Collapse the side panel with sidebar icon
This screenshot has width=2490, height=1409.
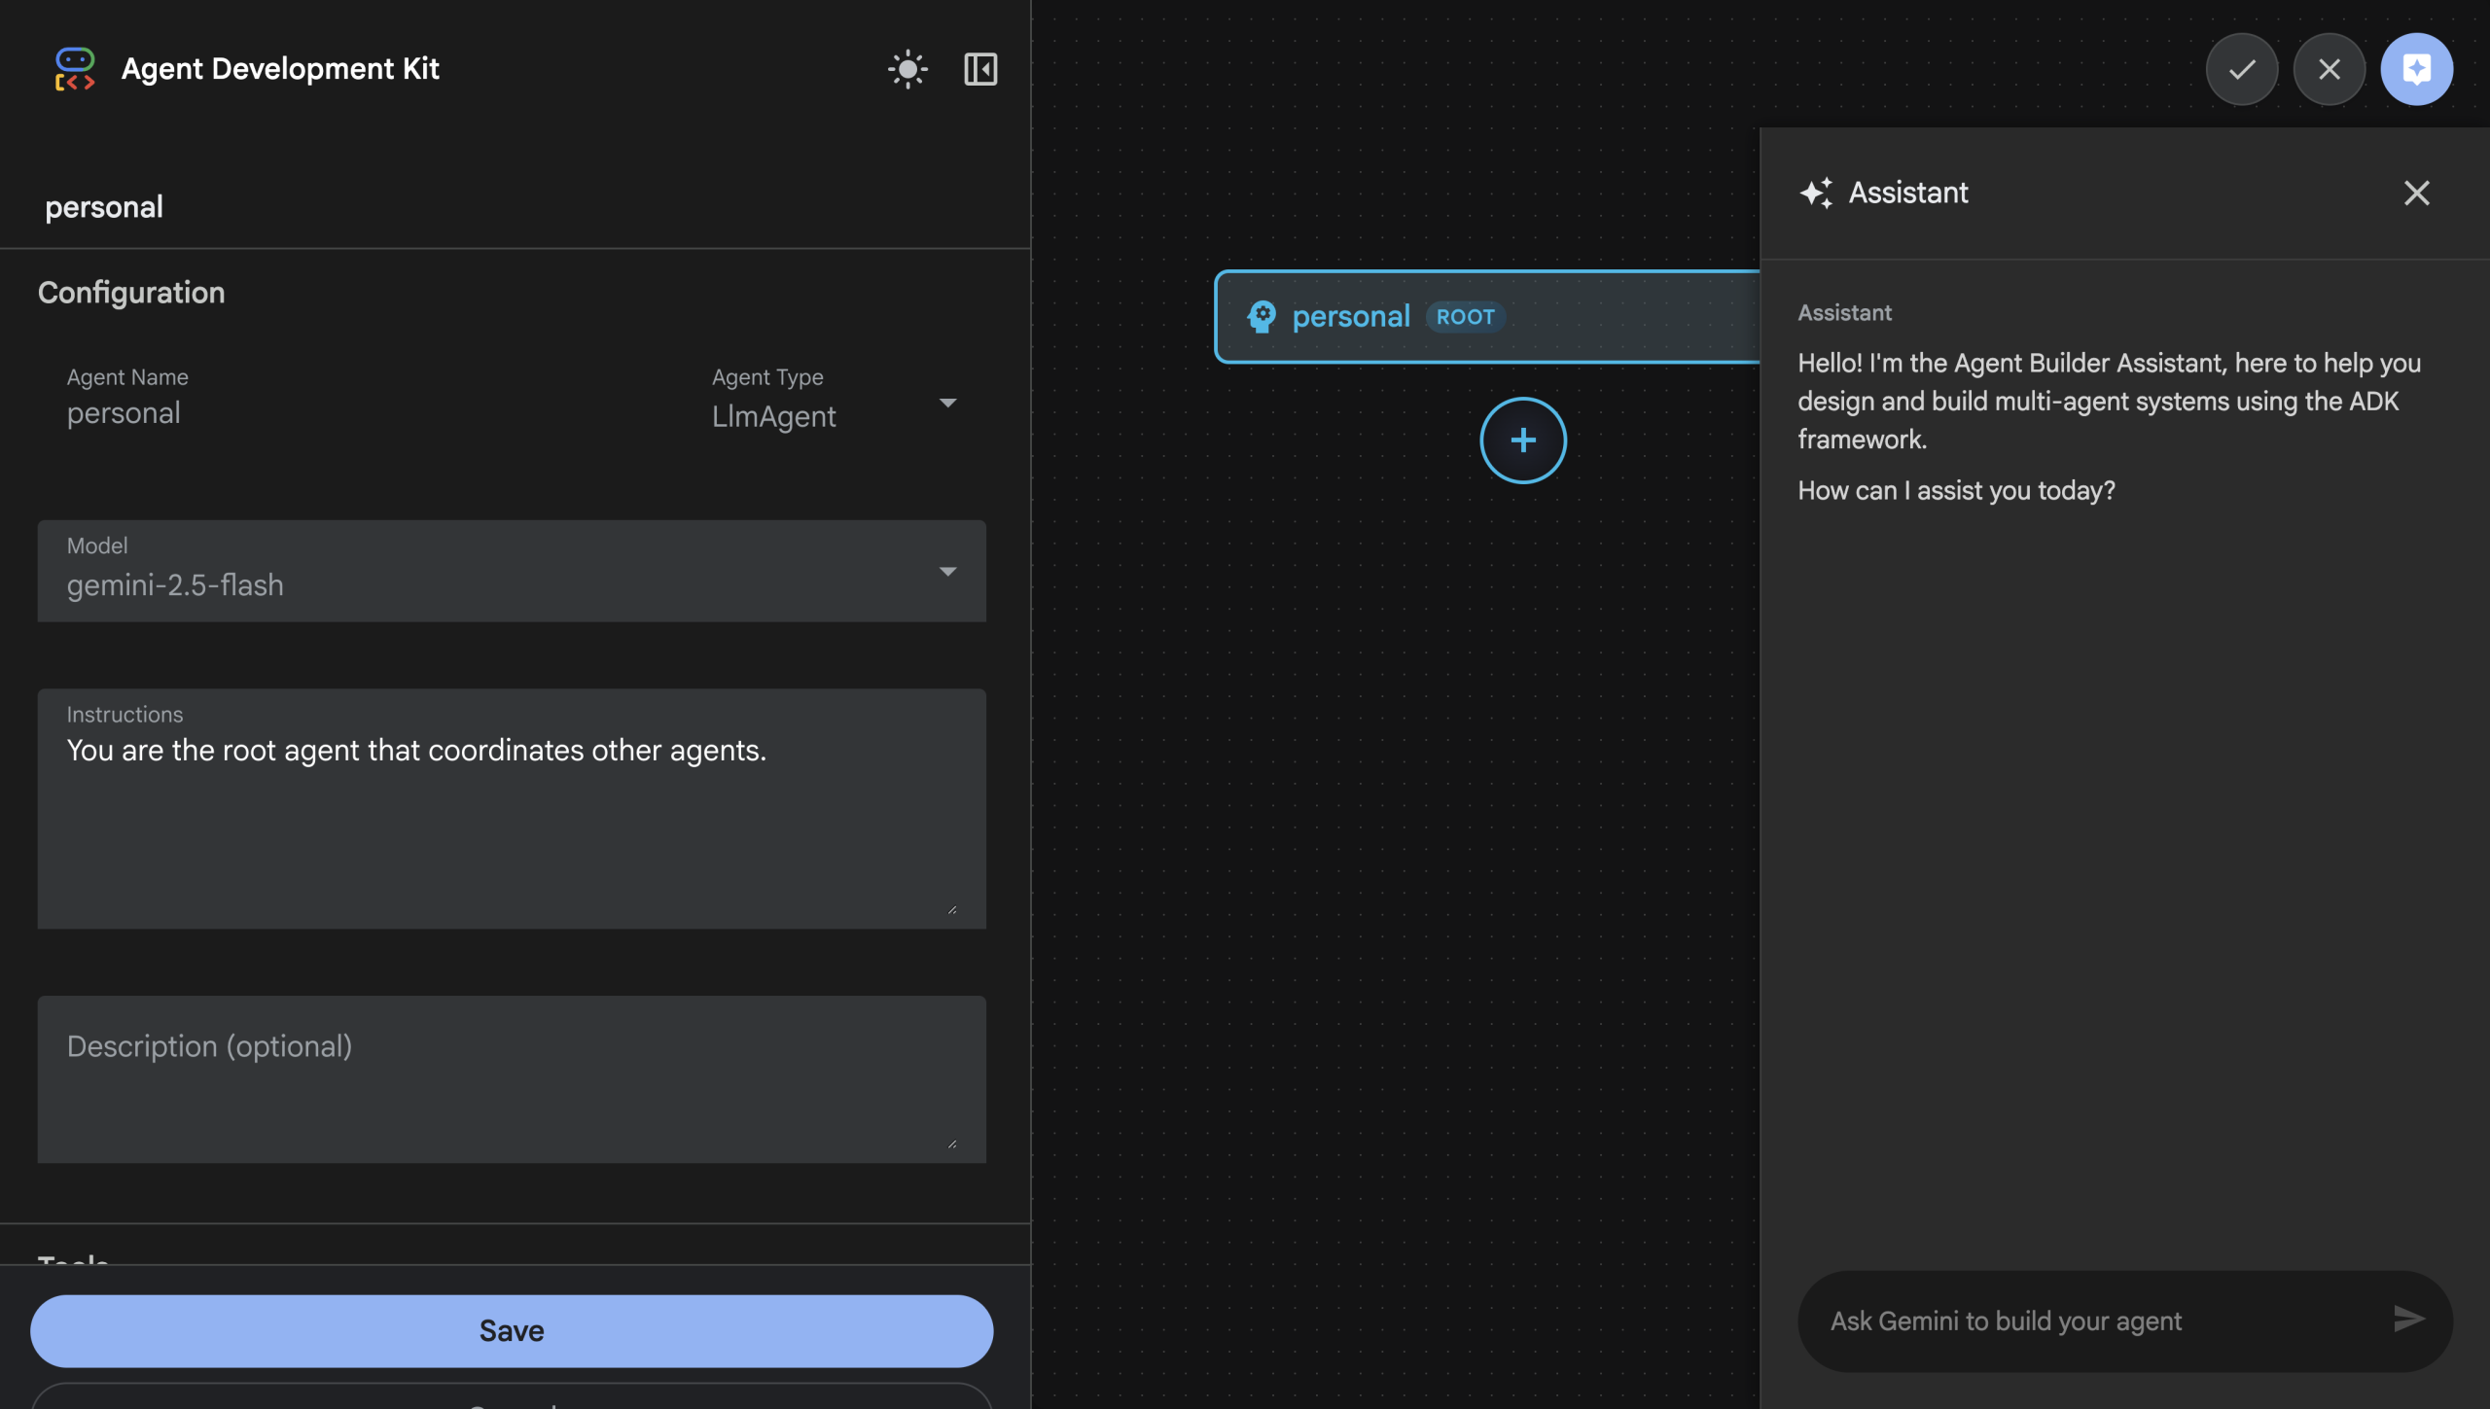click(x=980, y=69)
